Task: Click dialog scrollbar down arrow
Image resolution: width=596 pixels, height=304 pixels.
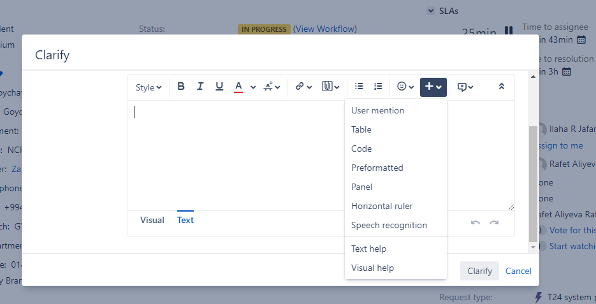Action: coord(533,247)
